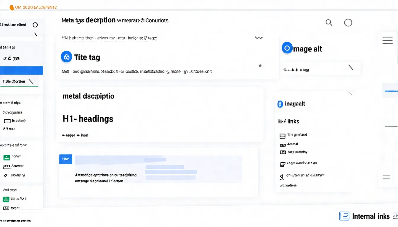Toggle the checkbox beside Srlenter item

tap(7, 166)
